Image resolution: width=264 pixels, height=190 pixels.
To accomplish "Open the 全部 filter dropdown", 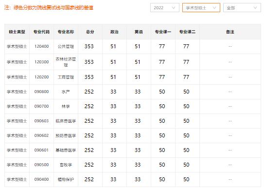I will coord(242,8).
